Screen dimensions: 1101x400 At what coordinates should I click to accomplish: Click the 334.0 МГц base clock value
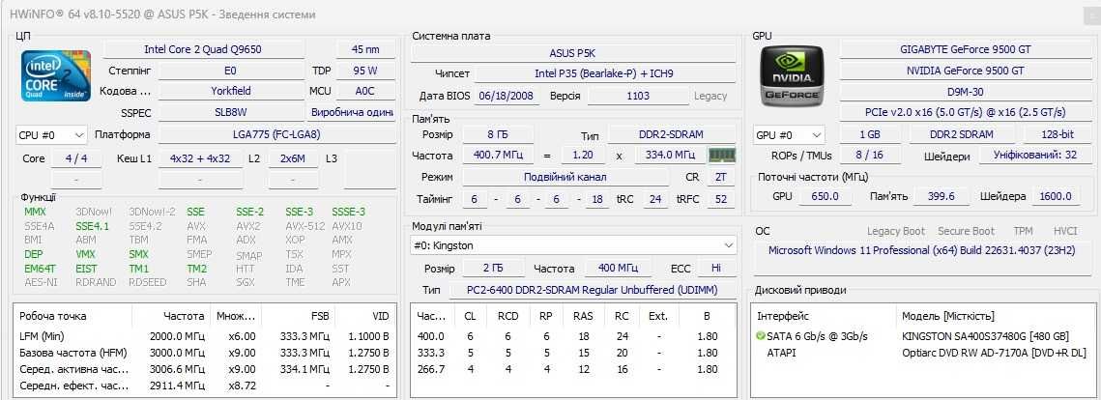tap(669, 156)
